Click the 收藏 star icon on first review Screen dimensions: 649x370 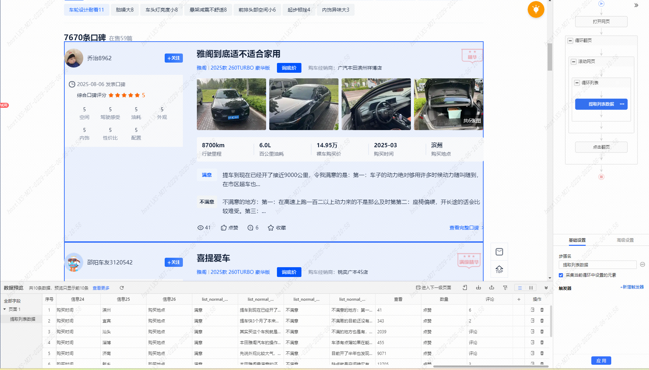click(x=271, y=228)
